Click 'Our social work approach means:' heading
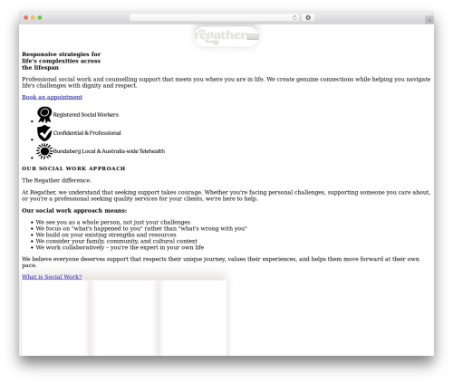The width and height of the screenshot is (453, 383). click(74, 210)
